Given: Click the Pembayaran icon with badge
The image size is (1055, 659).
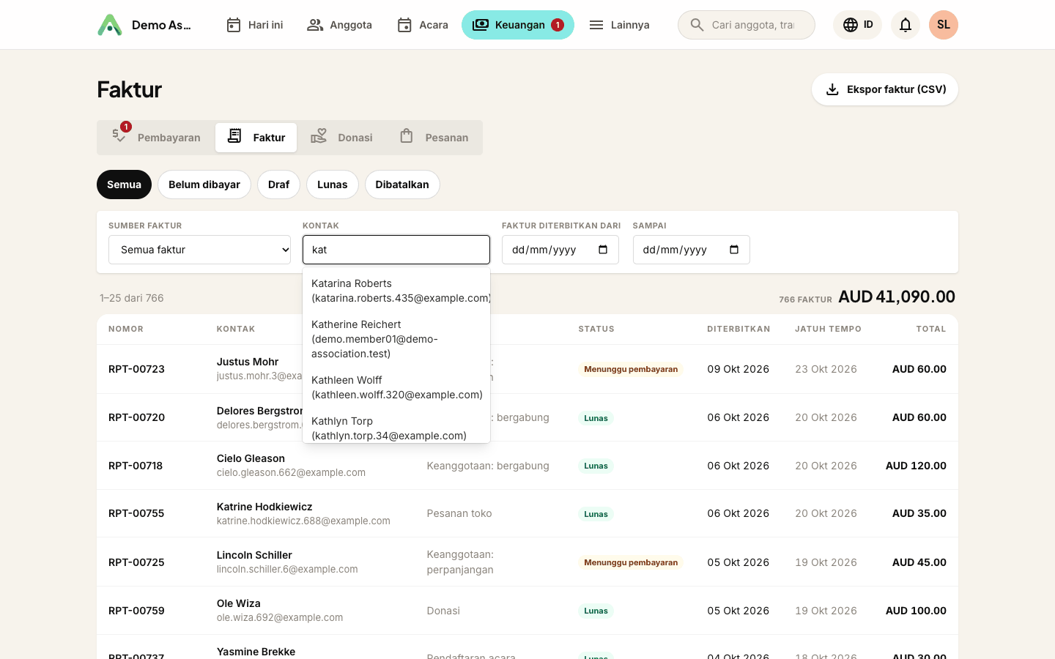Looking at the screenshot, I should point(119,135).
